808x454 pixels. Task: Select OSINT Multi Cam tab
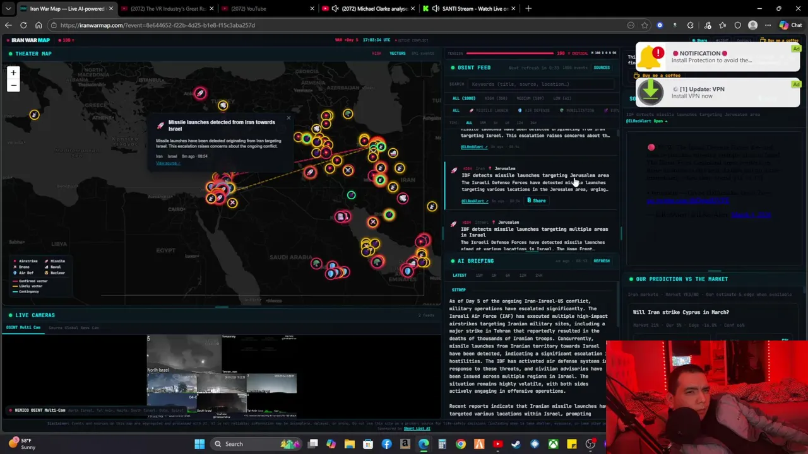pos(23,328)
